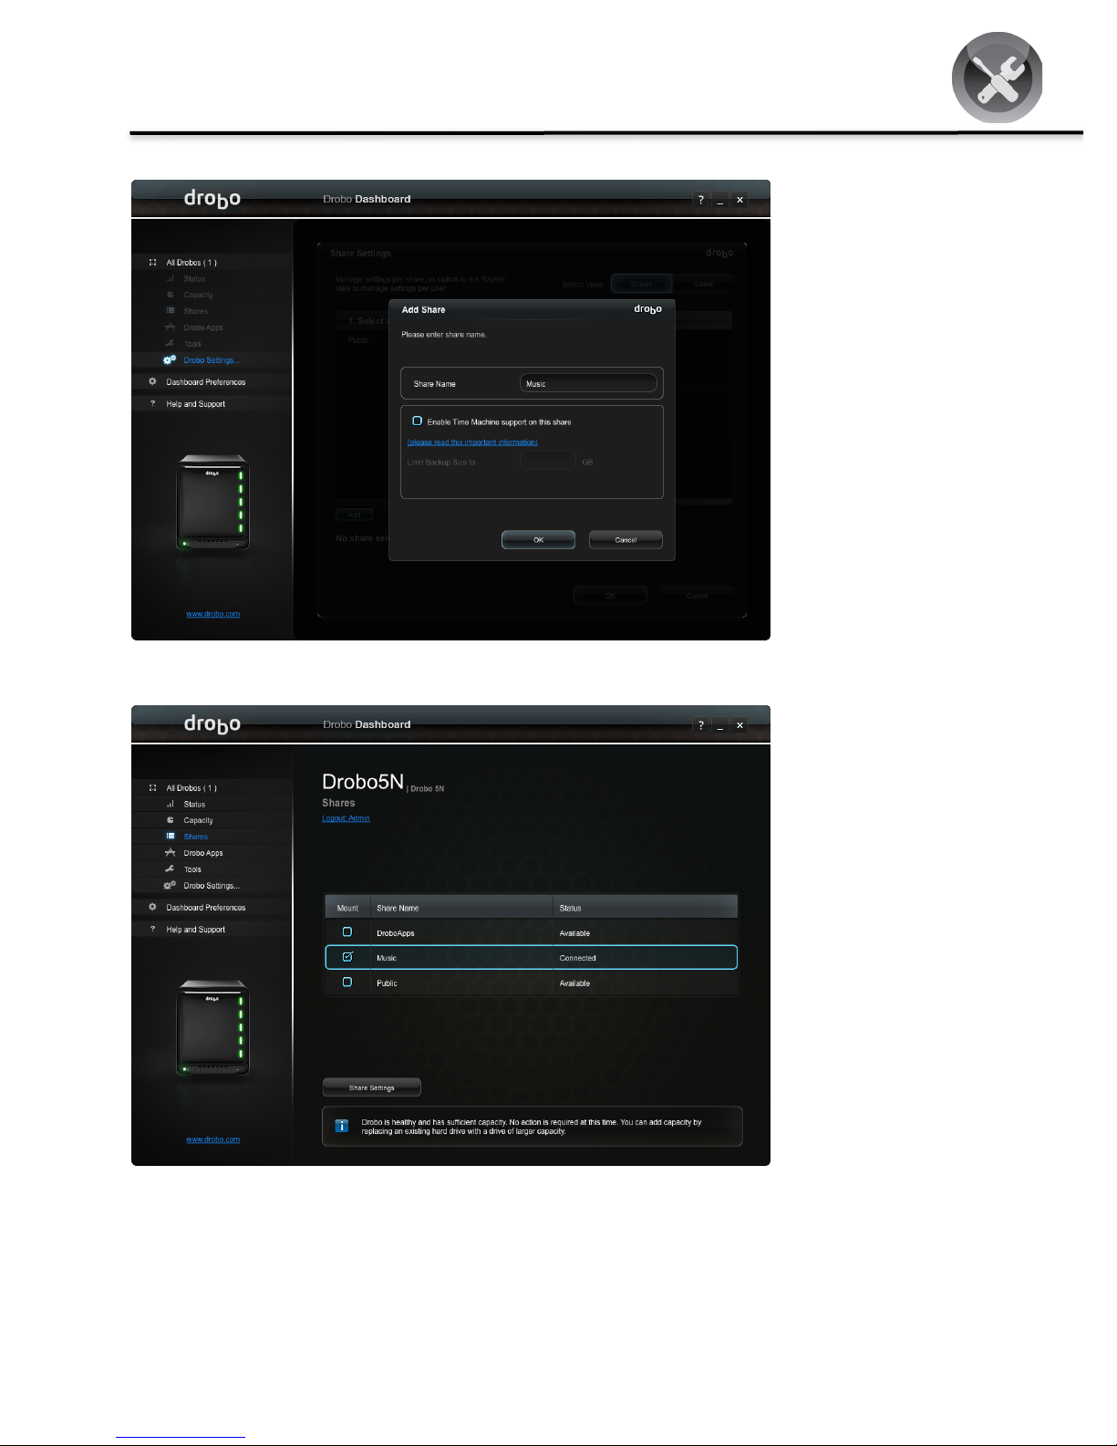Click the Drobo Settings gears icon in top window
1117x1446 pixels.
pos(170,360)
